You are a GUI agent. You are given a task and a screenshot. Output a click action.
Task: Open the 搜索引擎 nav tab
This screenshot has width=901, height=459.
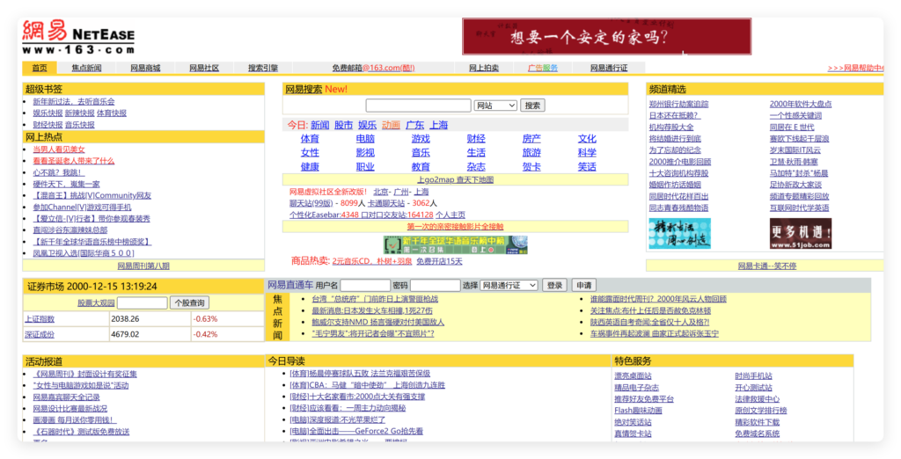tap(263, 68)
